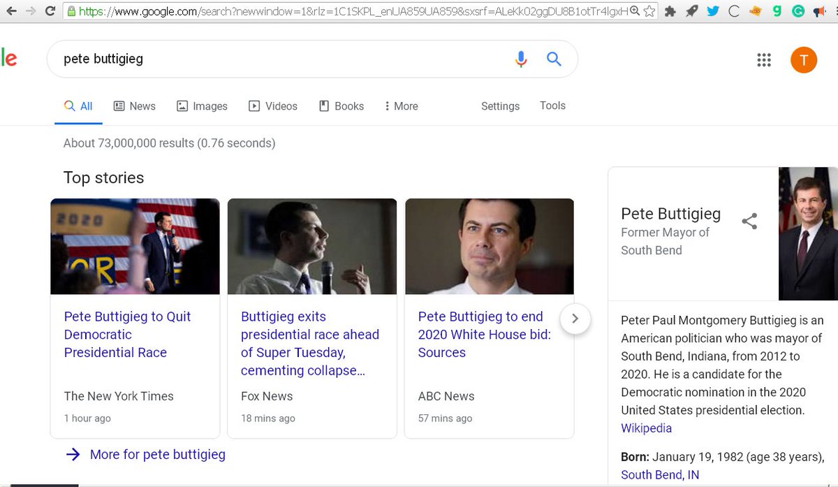Open the Grammarly extension icon

798,11
